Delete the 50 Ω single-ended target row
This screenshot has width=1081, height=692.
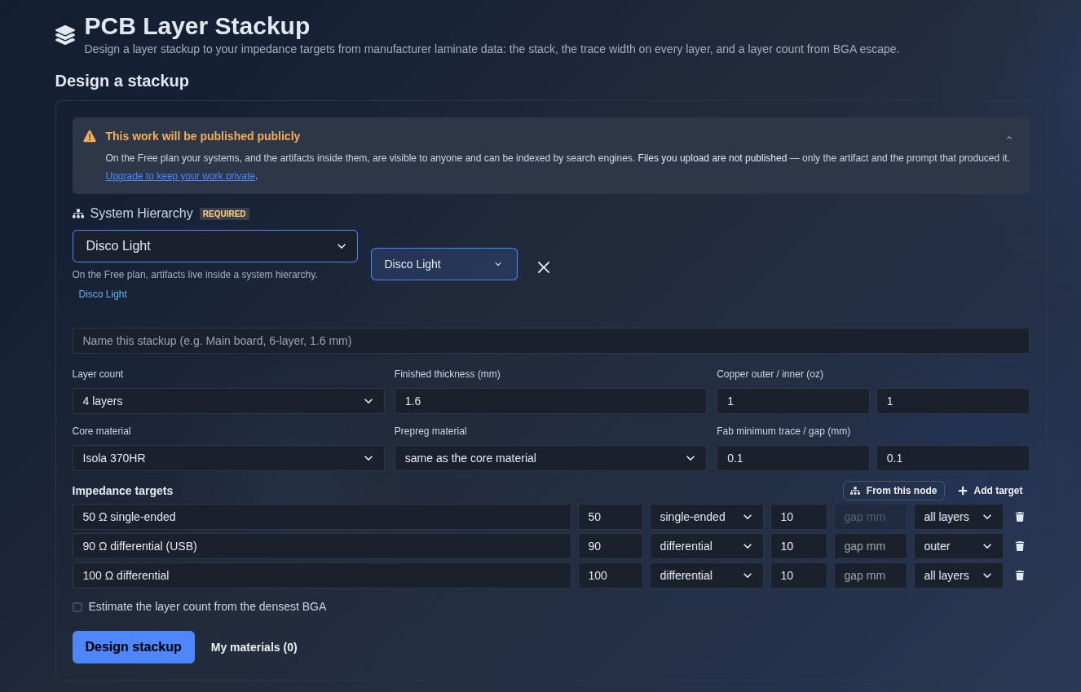(x=1020, y=517)
